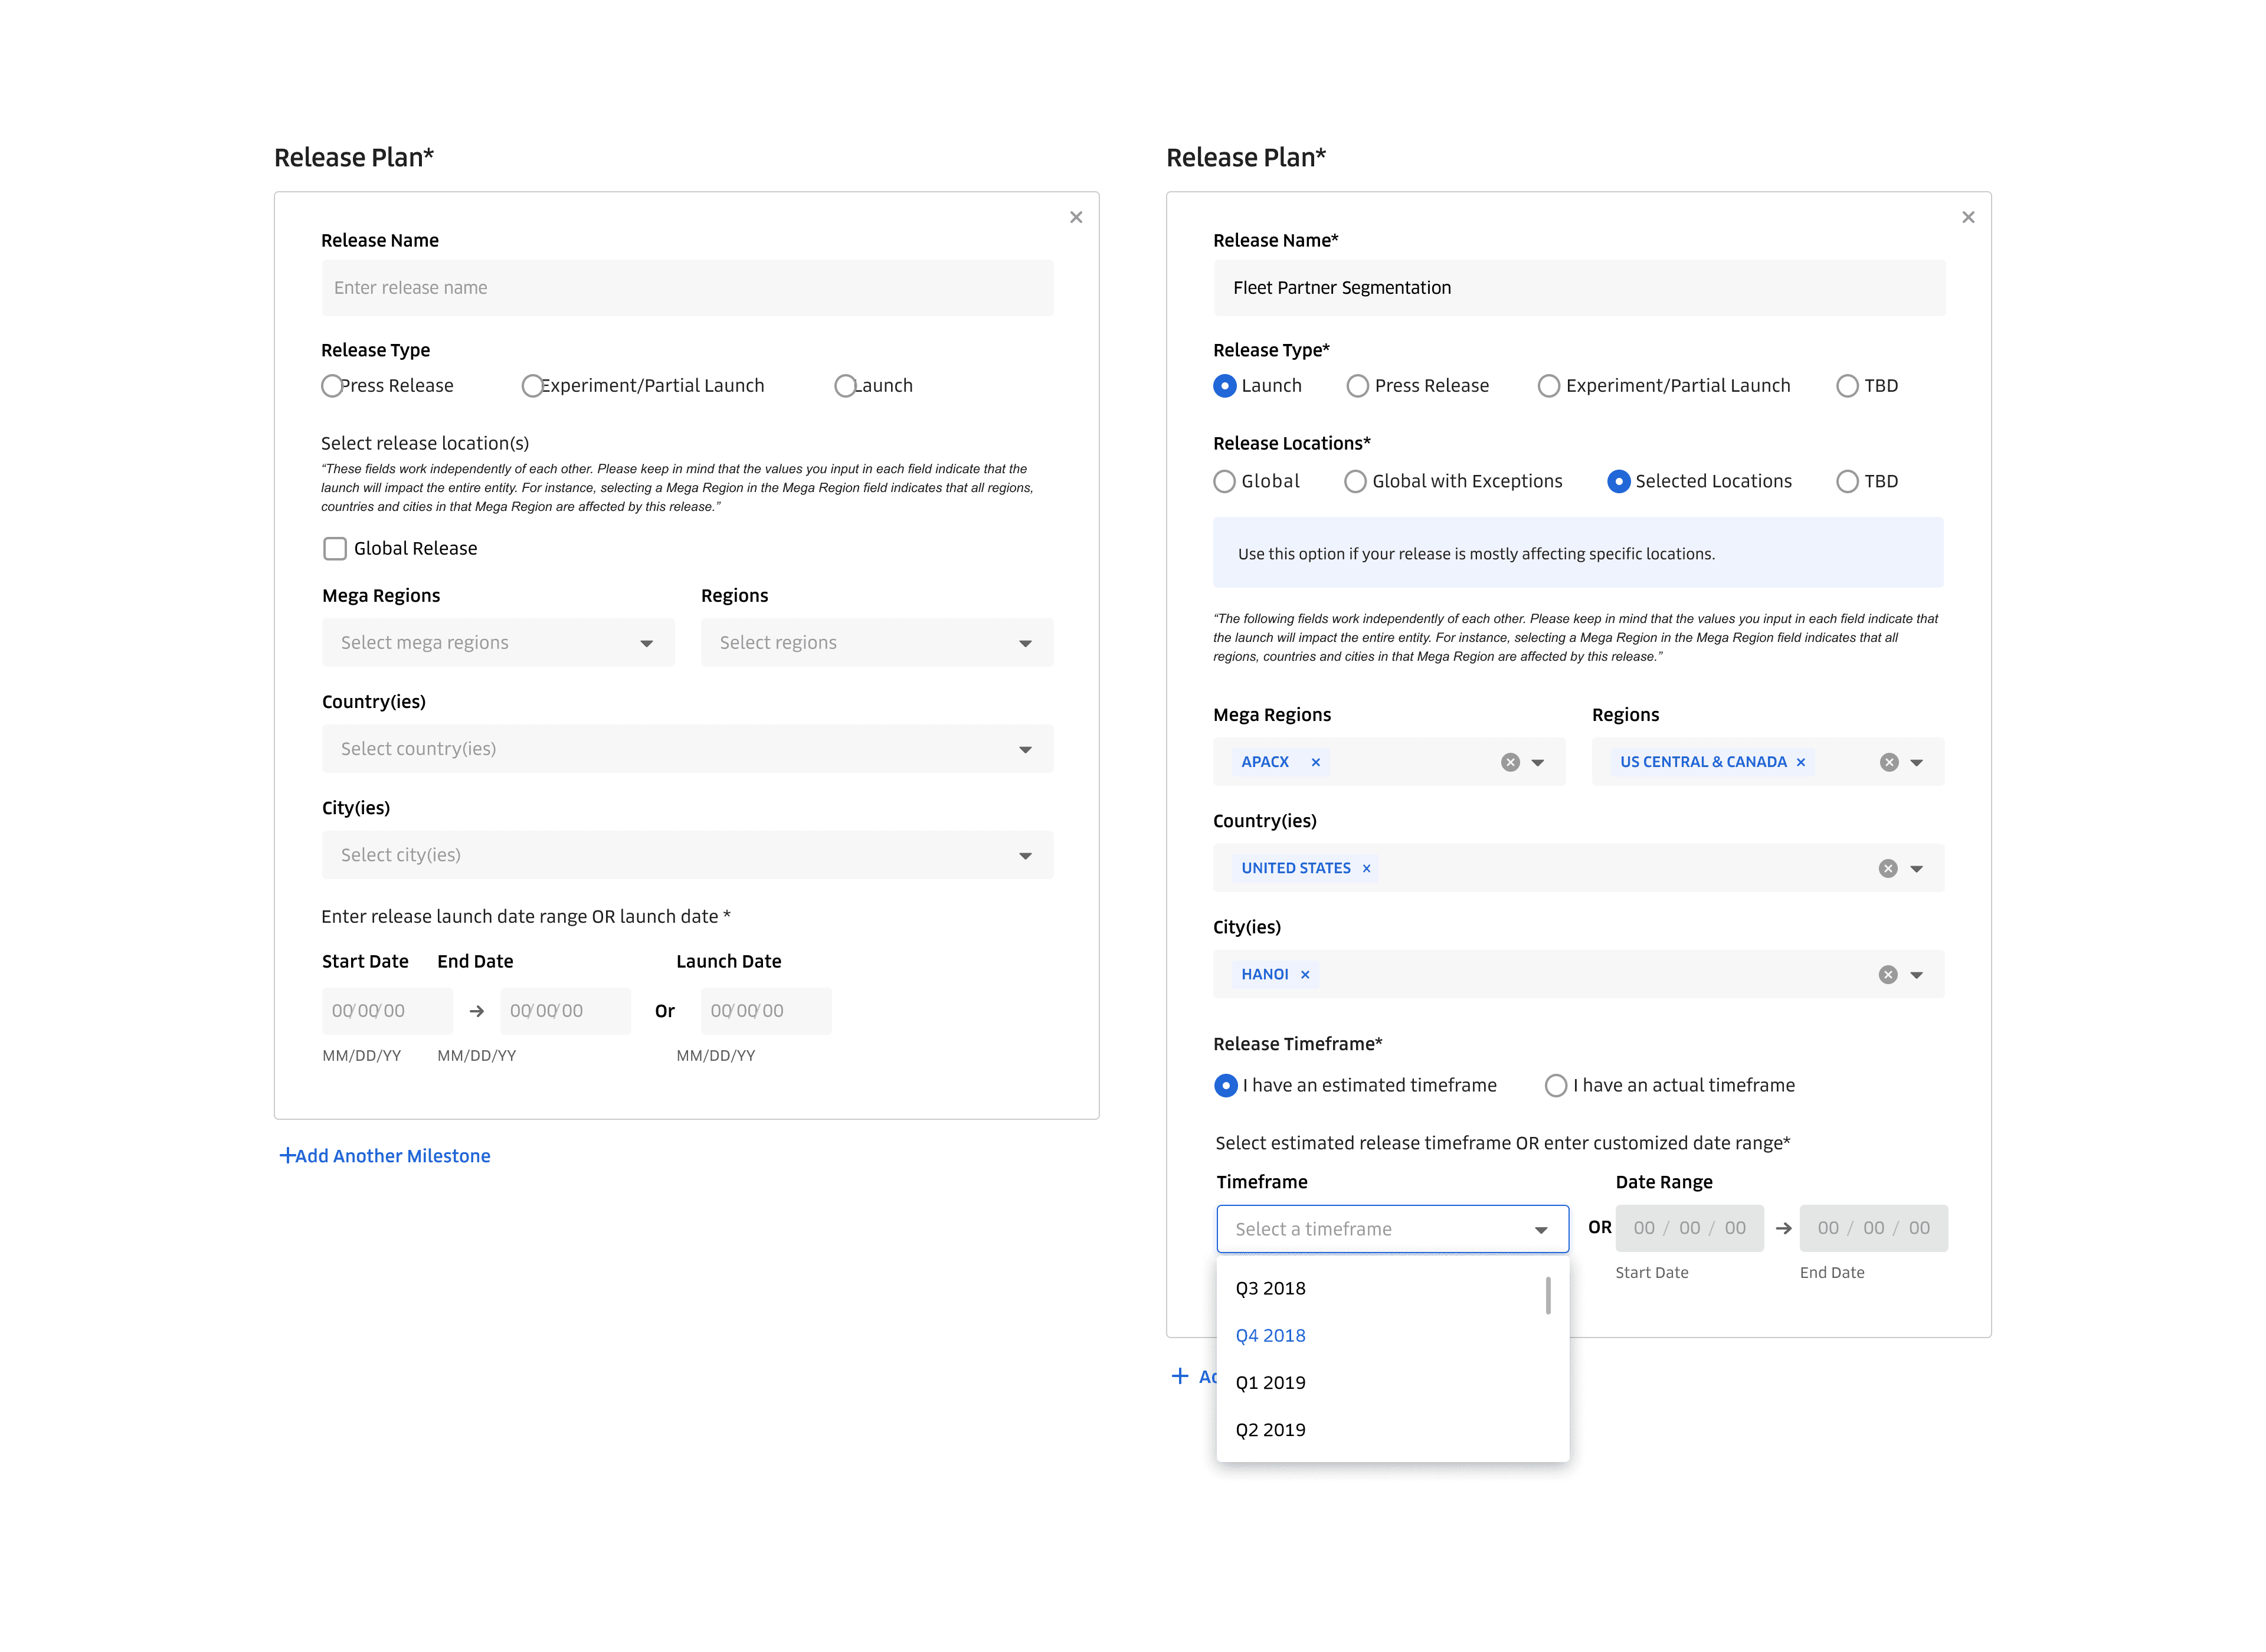Click Add Another Milestone link

tap(385, 1155)
